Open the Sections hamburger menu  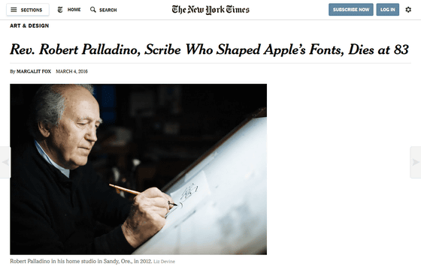(x=14, y=10)
